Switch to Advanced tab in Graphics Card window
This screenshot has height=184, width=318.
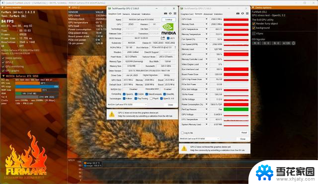pos(136,14)
